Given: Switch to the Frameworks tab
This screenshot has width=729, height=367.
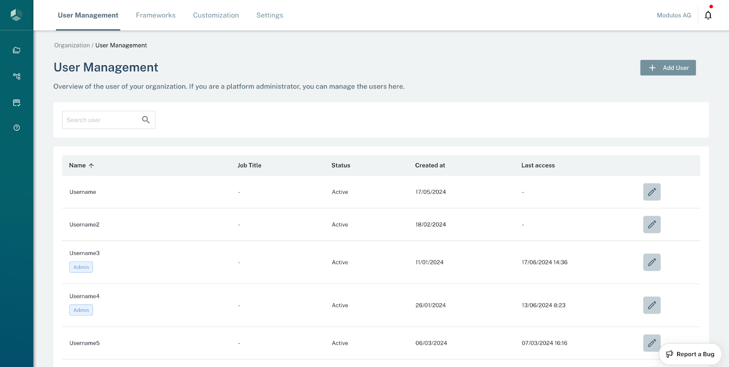Looking at the screenshot, I should click(x=155, y=15).
